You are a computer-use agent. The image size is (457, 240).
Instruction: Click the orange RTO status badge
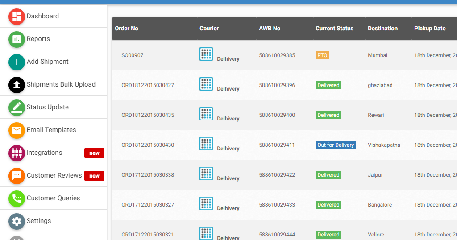(x=322, y=55)
